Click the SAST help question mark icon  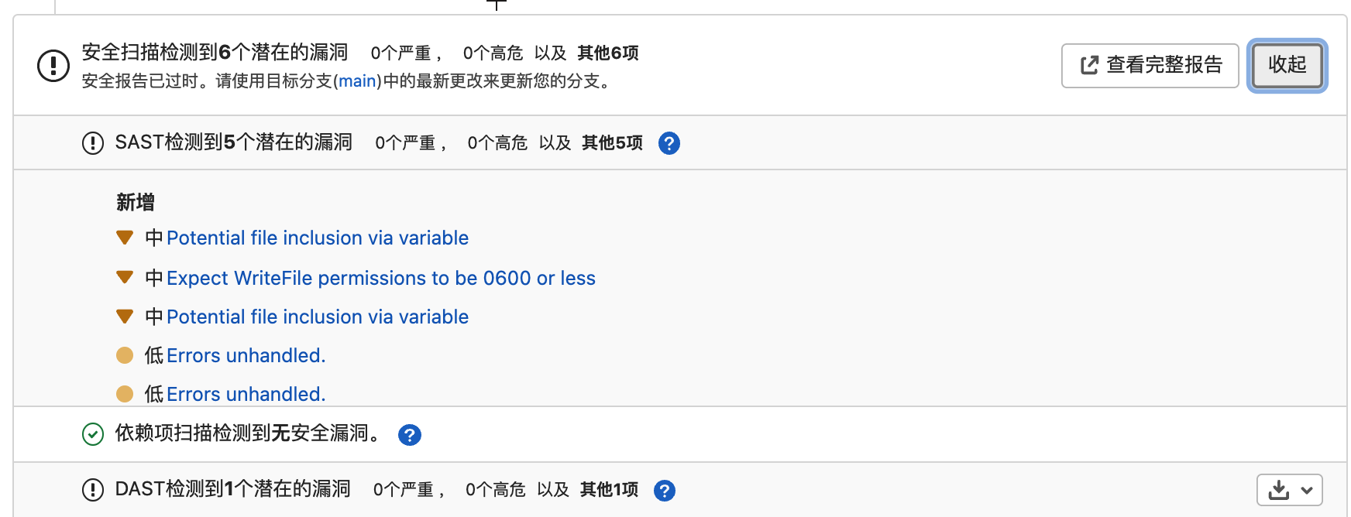[x=669, y=143]
